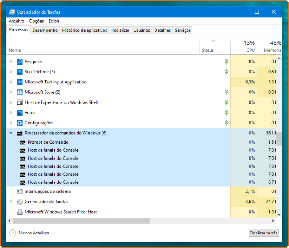289x248 pixels.
Task: Sort by the Nome column header
Action: 103,47
